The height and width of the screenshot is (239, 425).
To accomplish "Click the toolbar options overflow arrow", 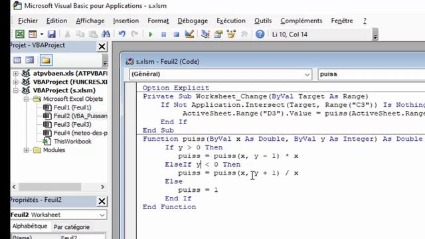I will pyautogui.click(x=375, y=35).
